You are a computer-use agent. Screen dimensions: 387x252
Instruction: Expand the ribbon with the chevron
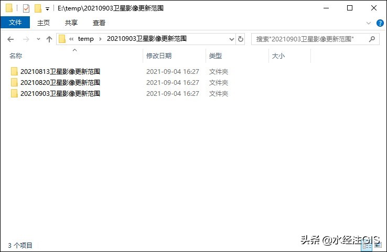tap(369, 23)
